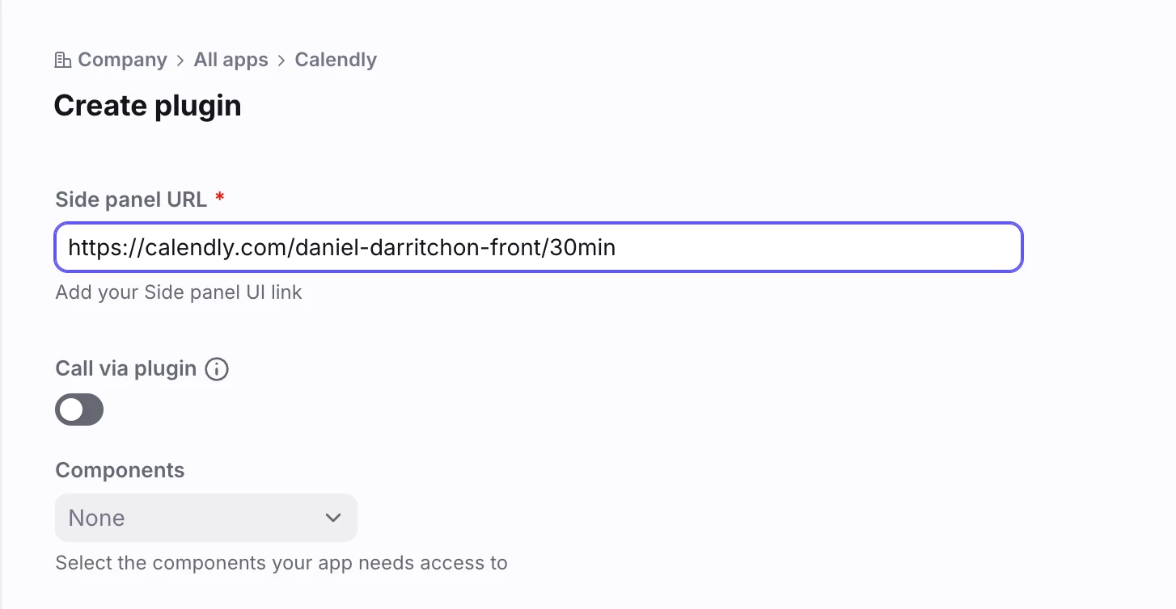Click the building icon beside Company

(x=62, y=60)
